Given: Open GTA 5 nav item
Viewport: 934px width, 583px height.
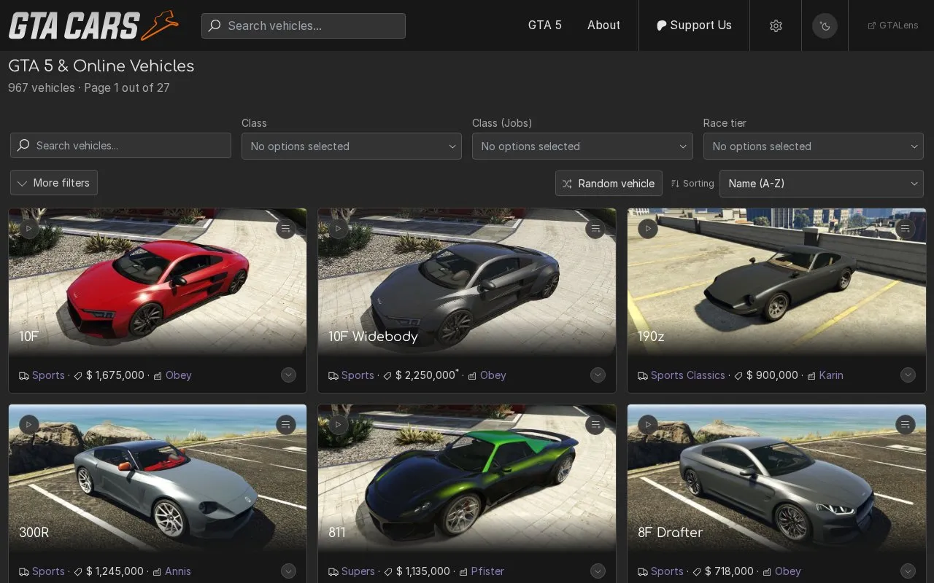Looking at the screenshot, I should tap(545, 26).
